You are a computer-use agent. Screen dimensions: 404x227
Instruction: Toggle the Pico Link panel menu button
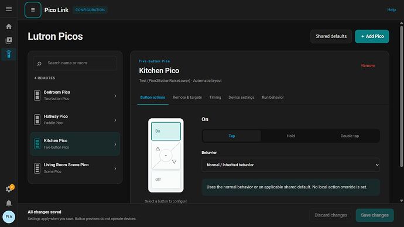click(33, 10)
